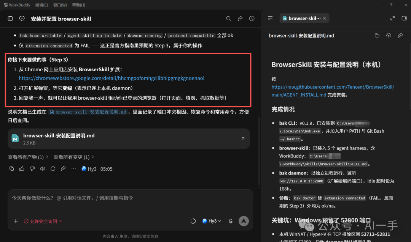Open the document outline list icon
This screenshot has width=411, height=242.
click(x=270, y=18)
